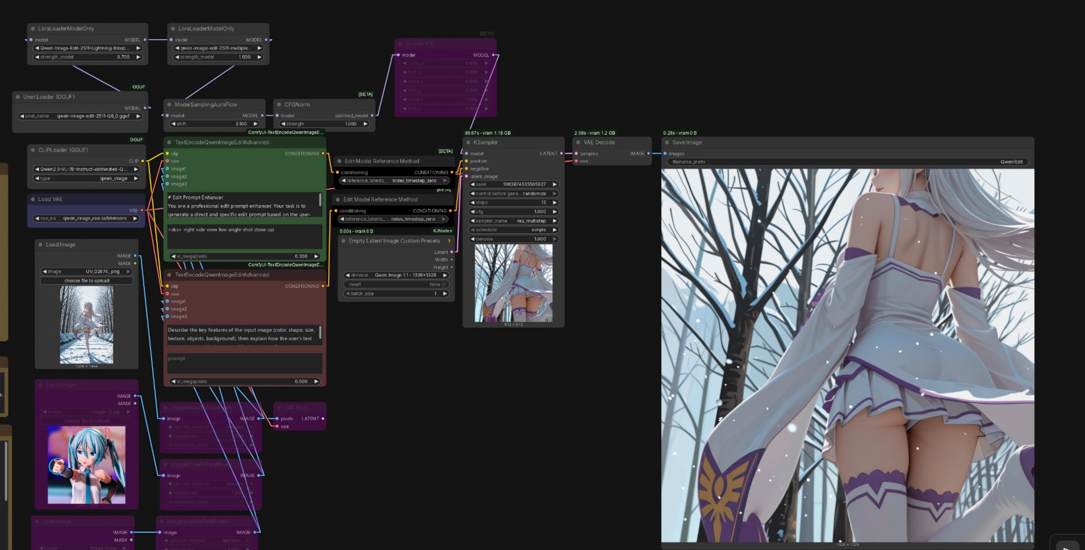The height and width of the screenshot is (550, 1085).
Task: Click scrollbar in Edit Prompt Enhancer text box
Action: 321,199
